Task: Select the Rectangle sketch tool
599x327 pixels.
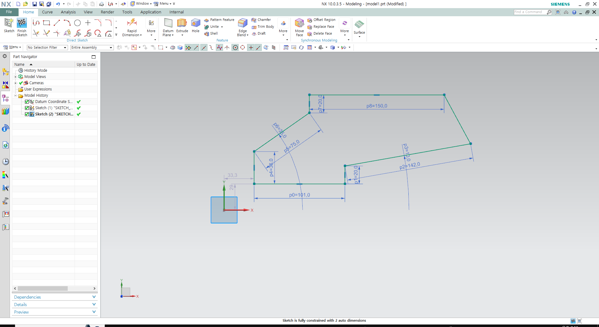Action: [46, 23]
